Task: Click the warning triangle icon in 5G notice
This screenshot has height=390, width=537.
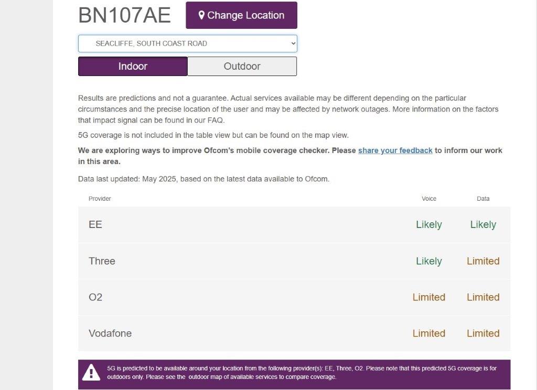Action: click(91, 373)
